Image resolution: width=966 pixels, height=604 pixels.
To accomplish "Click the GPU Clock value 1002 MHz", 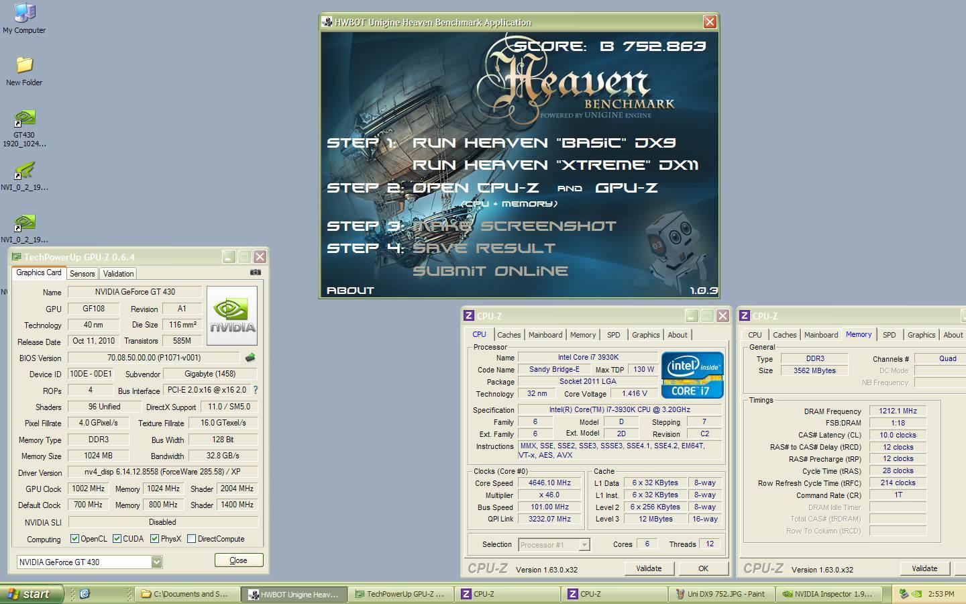I will click(x=88, y=489).
